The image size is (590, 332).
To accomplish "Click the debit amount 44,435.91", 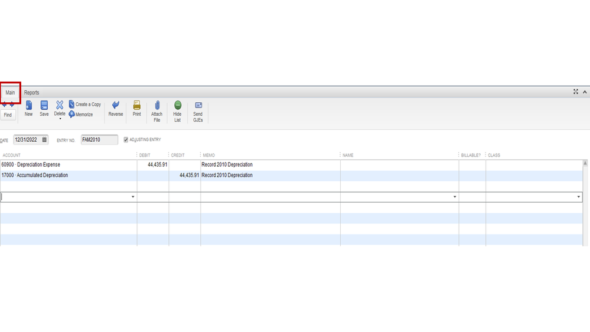I will (157, 165).
